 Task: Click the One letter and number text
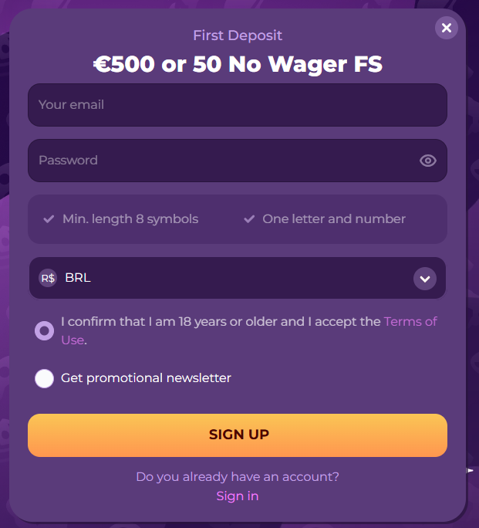334,219
